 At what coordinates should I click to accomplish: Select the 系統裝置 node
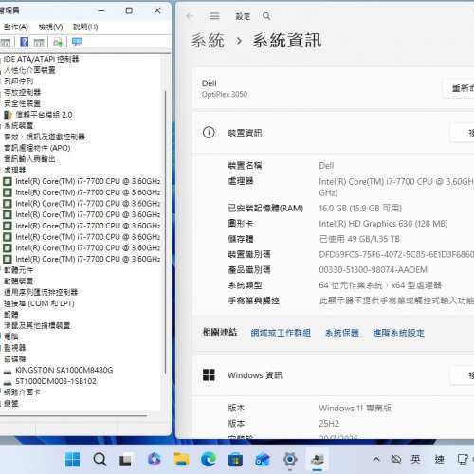(x=19, y=126)
